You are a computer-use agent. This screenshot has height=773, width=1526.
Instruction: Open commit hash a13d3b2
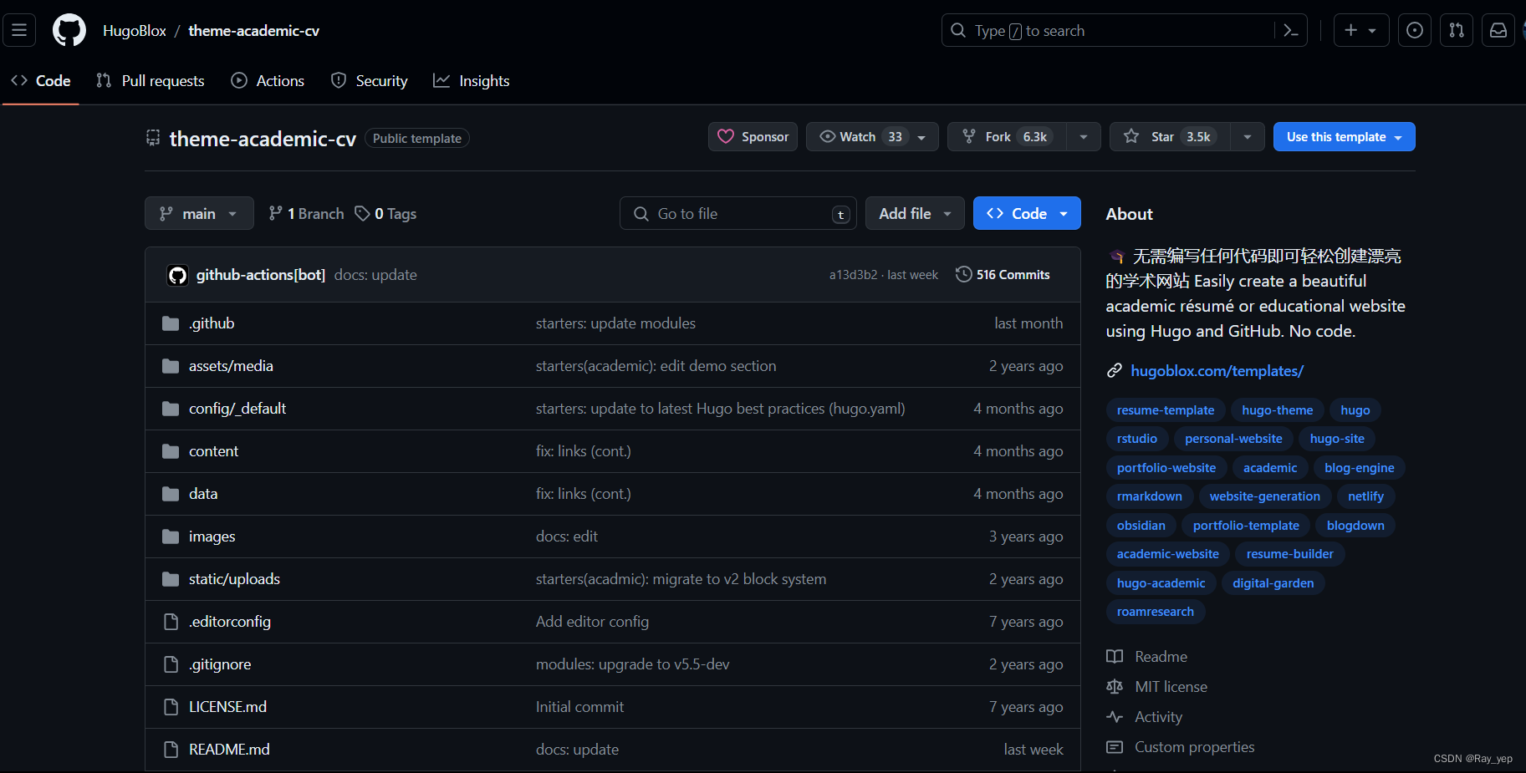point(853,275)
